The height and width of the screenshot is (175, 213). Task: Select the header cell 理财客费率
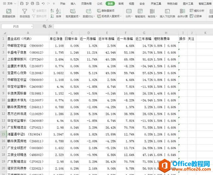166,39
